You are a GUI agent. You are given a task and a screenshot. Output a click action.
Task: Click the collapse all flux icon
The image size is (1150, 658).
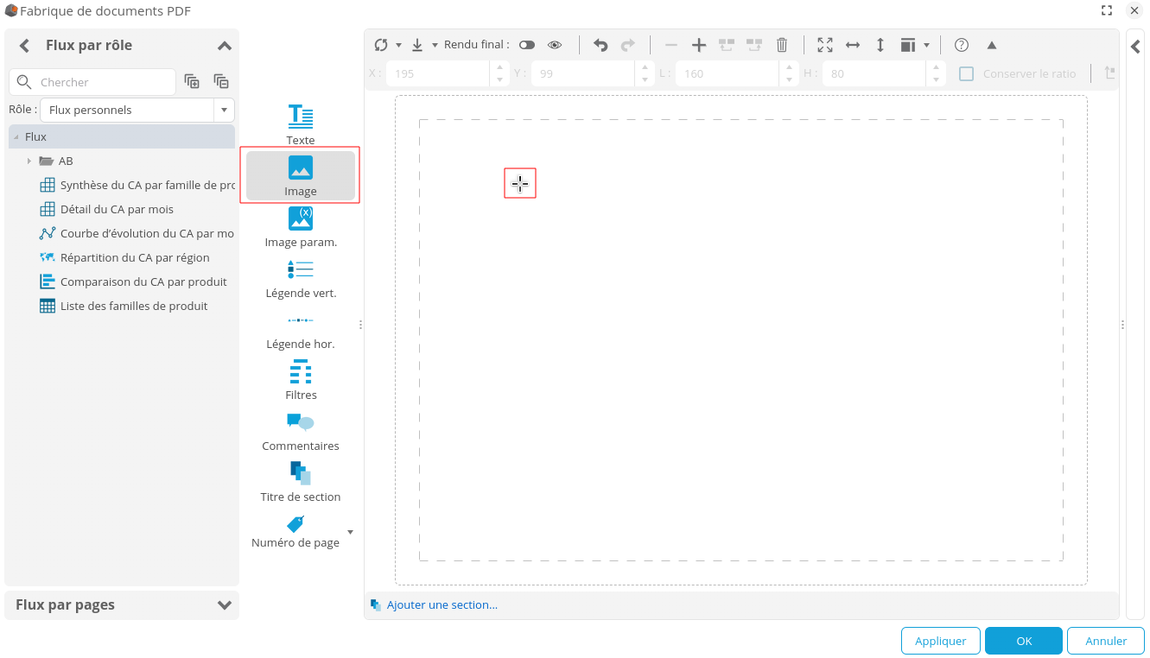tap(221, 81)
